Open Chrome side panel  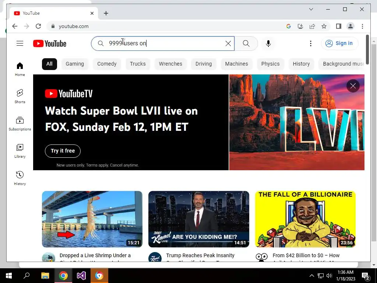pos(339,26)
